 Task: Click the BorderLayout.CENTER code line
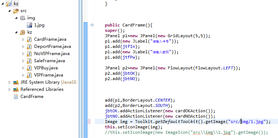pos(140,100)
